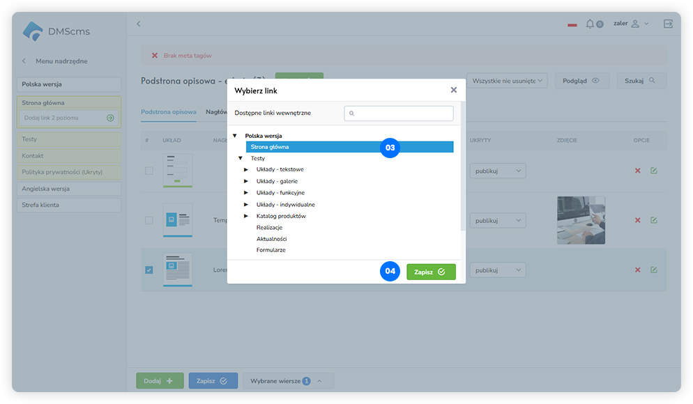The width and height of the screenshot is (693, 404).
Task: Check the first row checkbox
Action: (x=148, y=171)
